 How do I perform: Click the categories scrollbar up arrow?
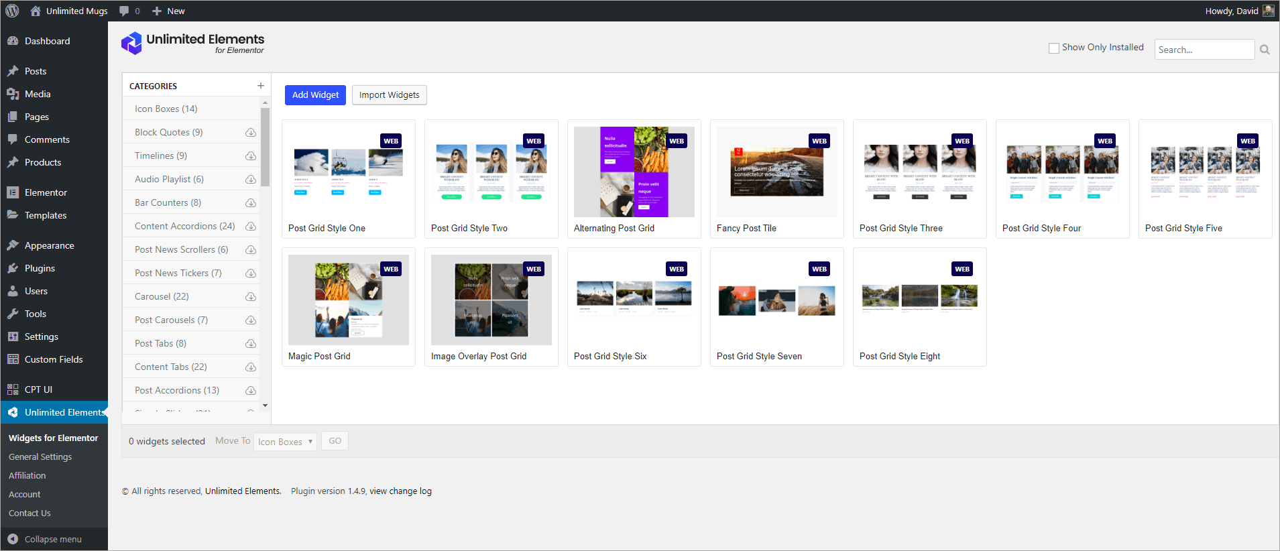click(x=265, y=103)
